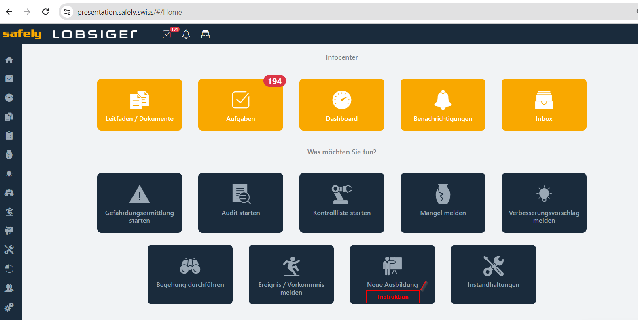Open the wrench tools icon in sidebar
Viewport: 638px width, 320px height.
(x=9, y=250)
